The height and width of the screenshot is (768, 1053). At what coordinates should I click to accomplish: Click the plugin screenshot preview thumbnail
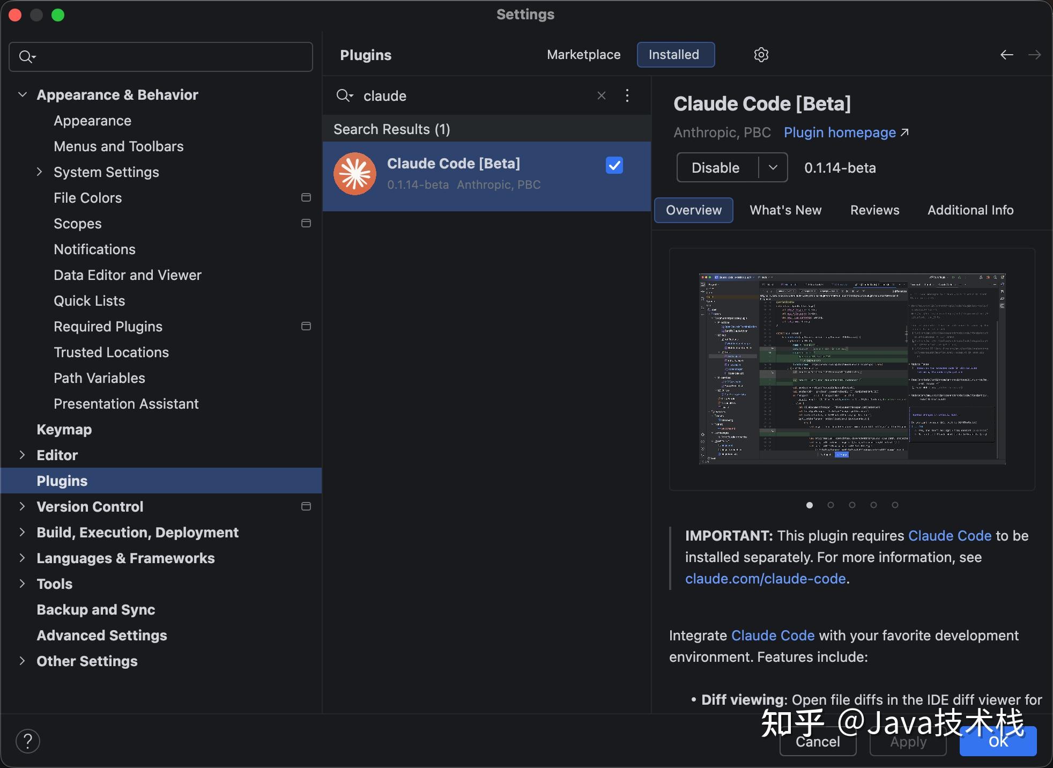coord(852,369)
